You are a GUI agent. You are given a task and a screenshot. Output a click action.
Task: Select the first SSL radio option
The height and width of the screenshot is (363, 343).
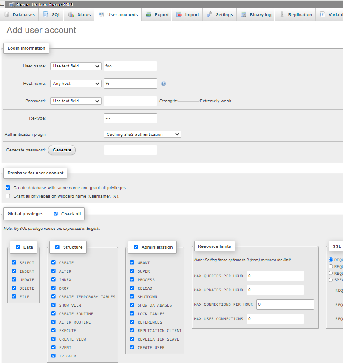click(x=331, y=260)
